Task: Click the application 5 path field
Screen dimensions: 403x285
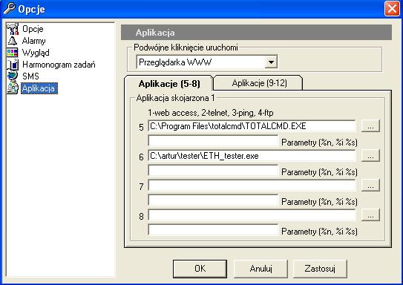Action: click(252, 126)
